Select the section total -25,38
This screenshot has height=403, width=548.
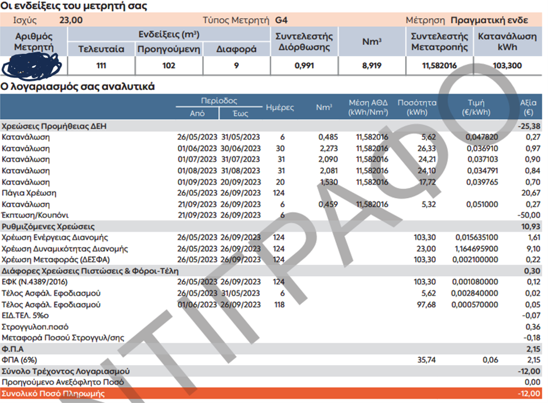pyautogui.click(x=529, y=126)
